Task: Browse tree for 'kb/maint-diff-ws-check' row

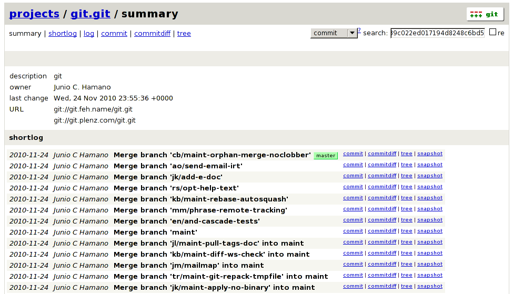Action: [406, 253]
